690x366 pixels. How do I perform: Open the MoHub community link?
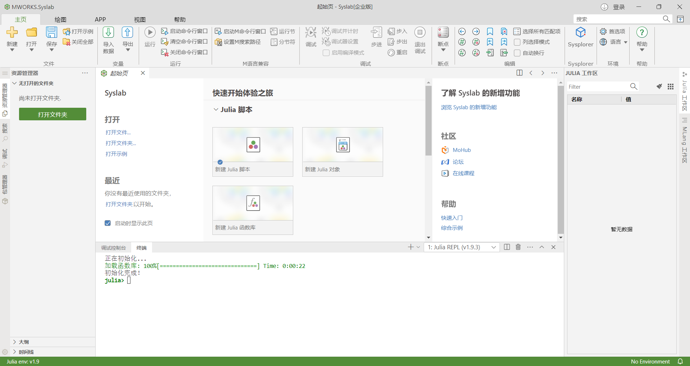[461, 150]
